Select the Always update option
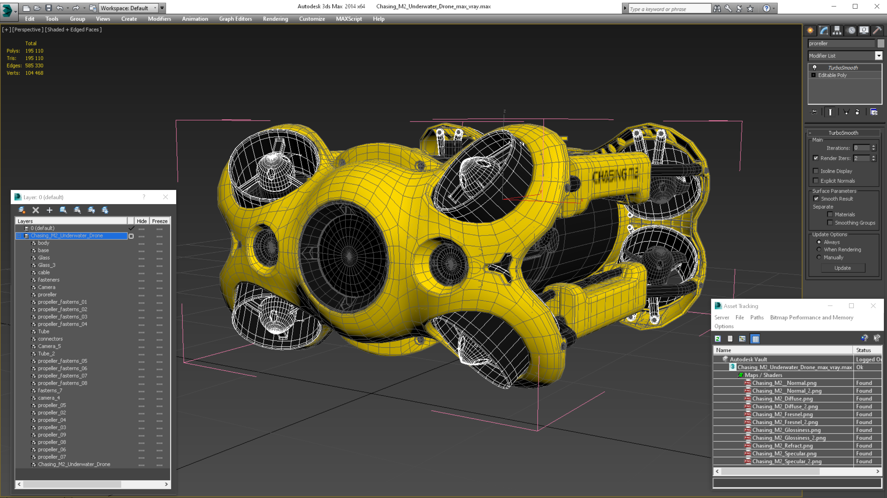887x498 pixels. pyautogui.click(x=819, y=242)
